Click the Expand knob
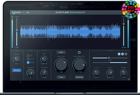 (x=124, y=73)
